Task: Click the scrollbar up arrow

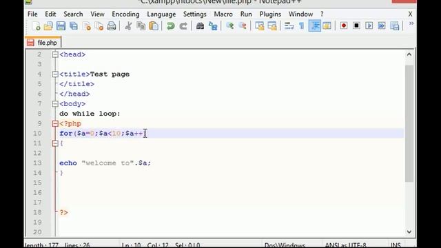Action: click(x=409, y=54)
